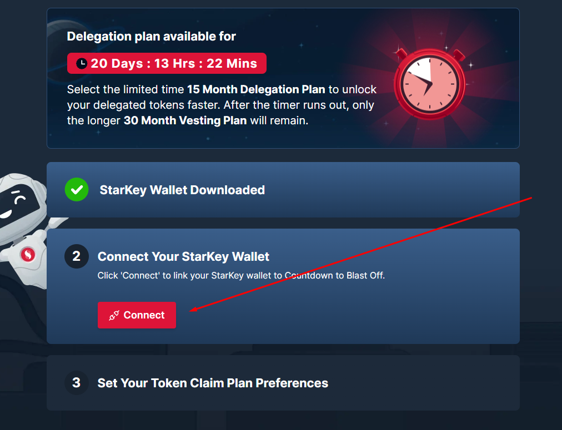Click the red arrow annotation tip

click(x=190, y=310)
